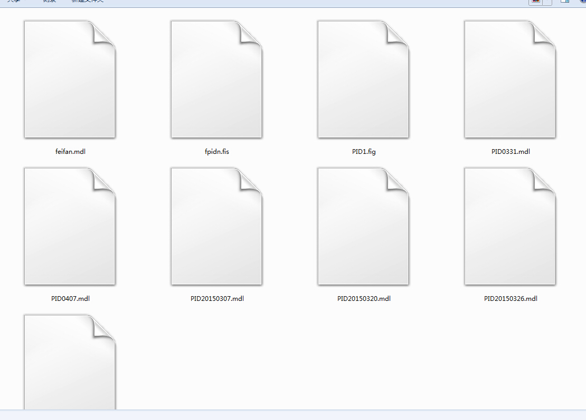Click the feifan.mdl file name label
This screenshot has height=420, width=586.
tap(70, 151)
